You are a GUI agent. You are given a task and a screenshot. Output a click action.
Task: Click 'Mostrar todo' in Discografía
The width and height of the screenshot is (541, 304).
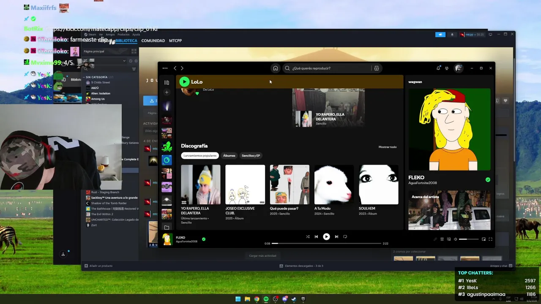click(388, 147)
